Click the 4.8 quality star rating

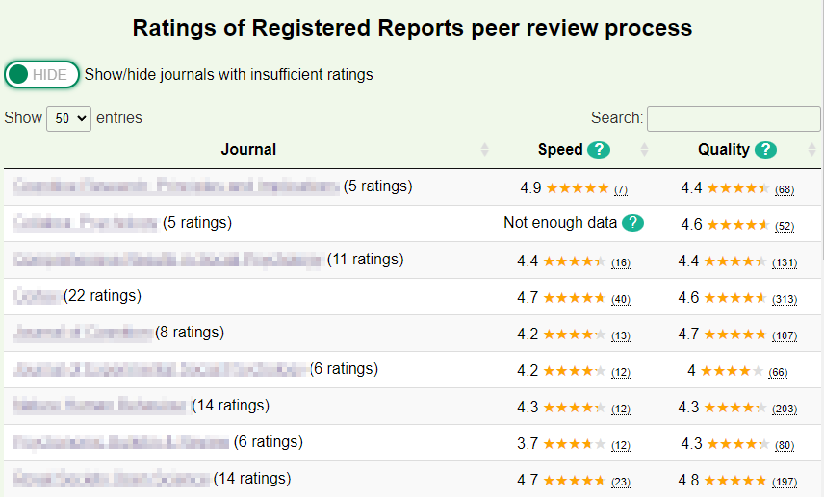[735, 481]
